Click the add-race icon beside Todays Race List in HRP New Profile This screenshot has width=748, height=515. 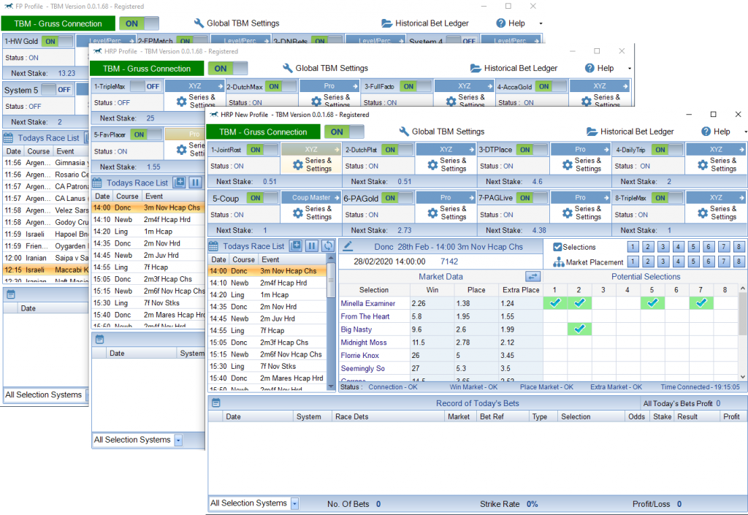tap(297, 246)
